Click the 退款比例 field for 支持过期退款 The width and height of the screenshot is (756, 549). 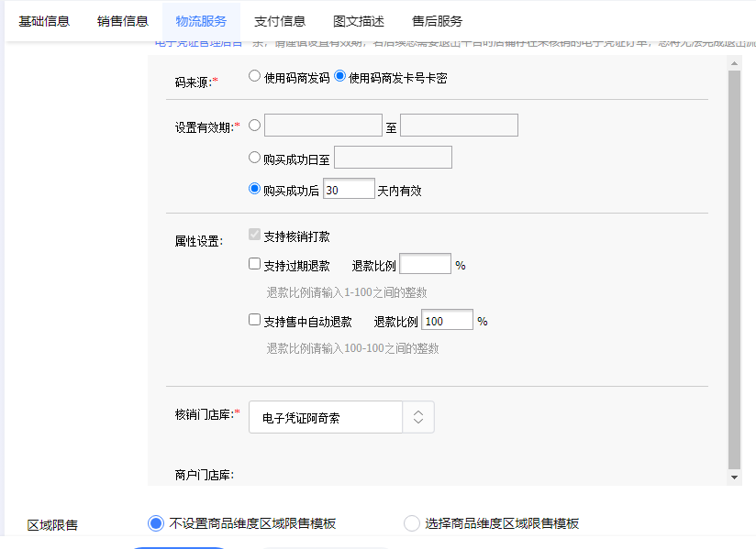click(x=426, y=265)
